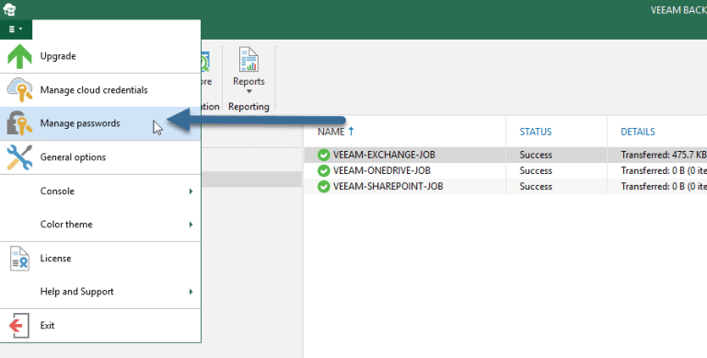This screenshot has height=358, width=707.
Task: Expand the Console submenu arrow
Action: (191, 191)
